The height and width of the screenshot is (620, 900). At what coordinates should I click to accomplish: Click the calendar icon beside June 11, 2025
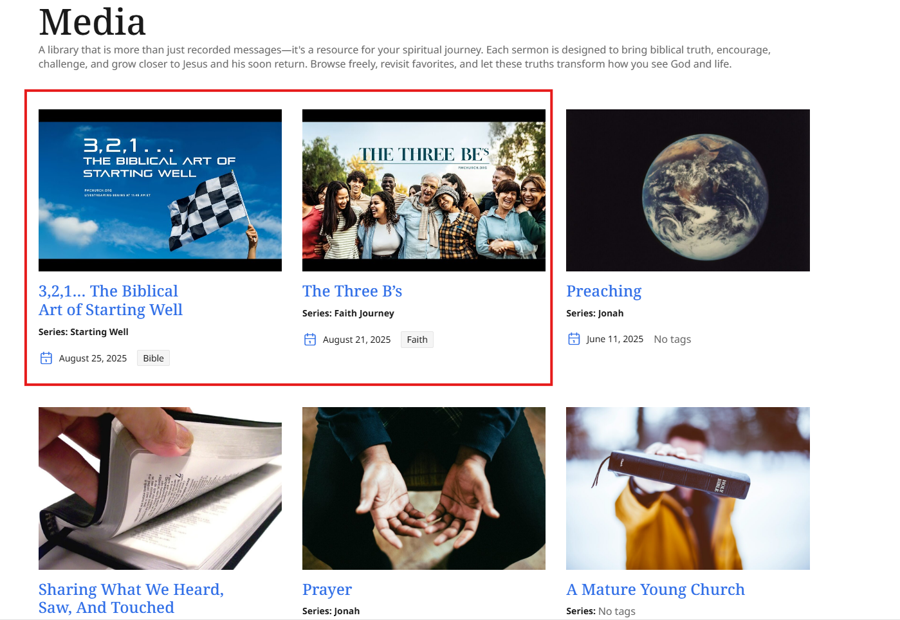pyautogui.click(x=574, y=339)
